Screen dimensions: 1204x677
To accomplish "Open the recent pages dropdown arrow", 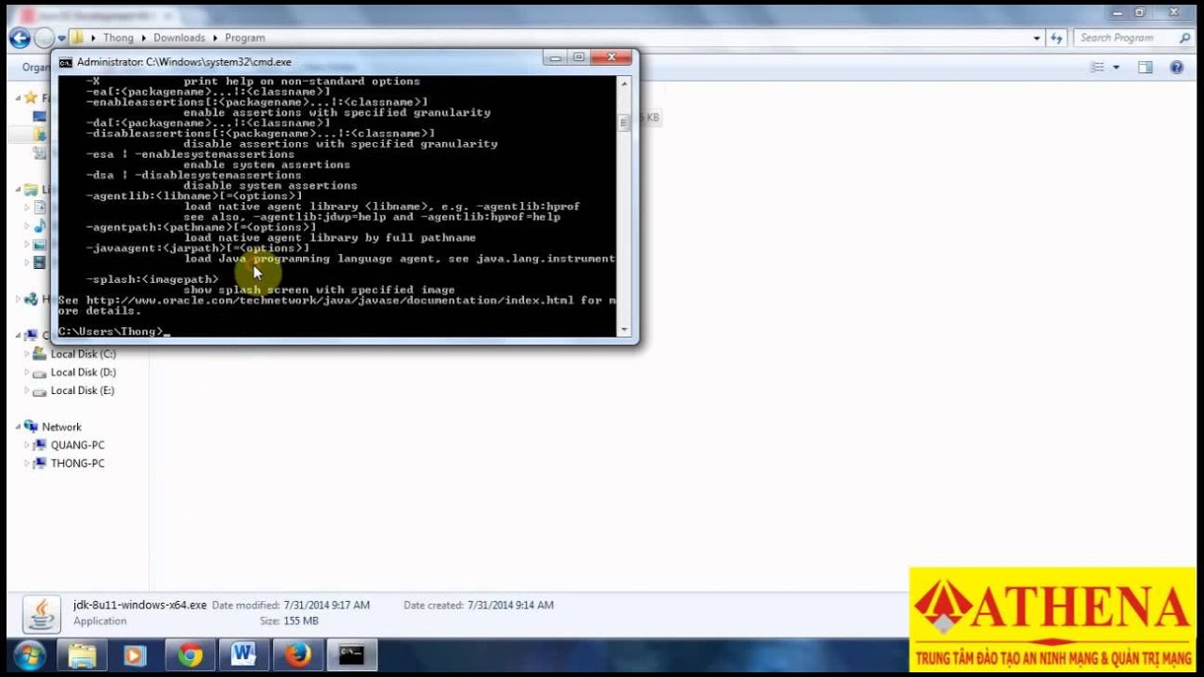I will point(61,39).
